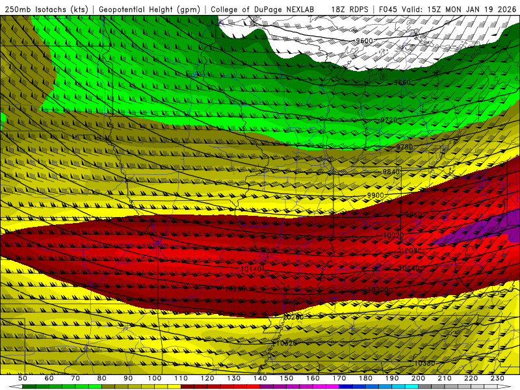Click the 160 knot color scale label
Viewport: 520px width, 390px height.
tap(313, 378)
